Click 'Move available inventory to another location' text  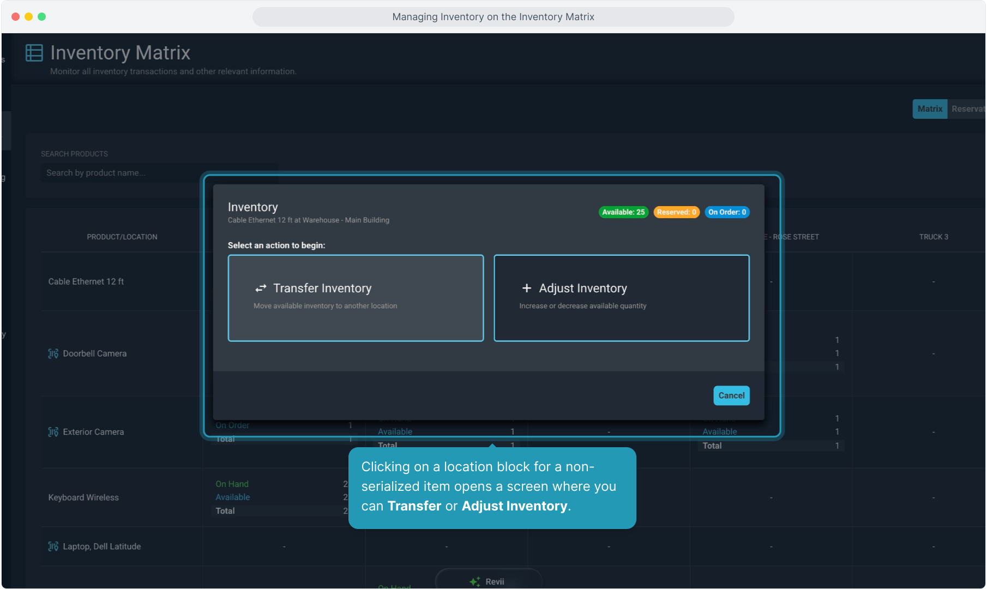(326, 306)
